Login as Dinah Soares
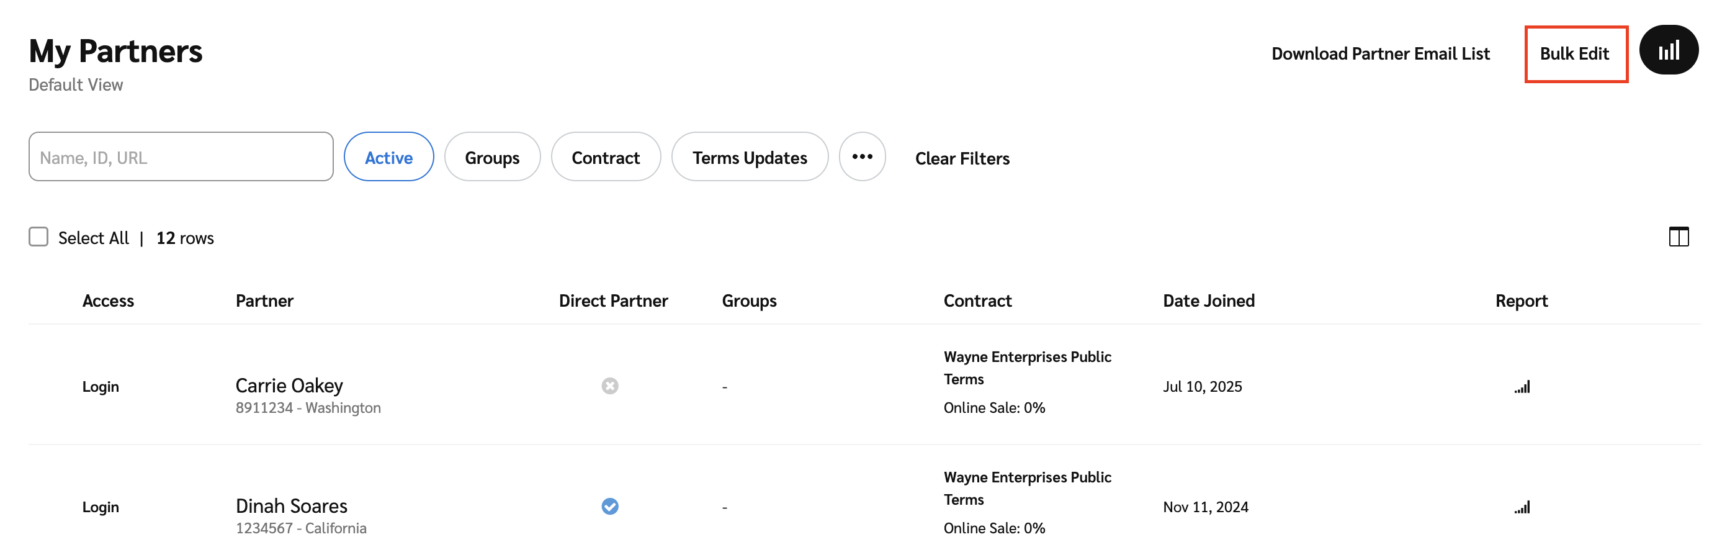Screen dimensions: 1735x560 pos(101,507)
